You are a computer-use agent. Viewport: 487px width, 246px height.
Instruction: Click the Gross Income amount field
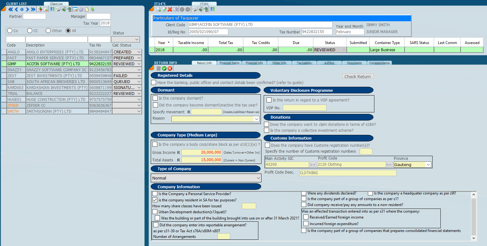point(202,152)
